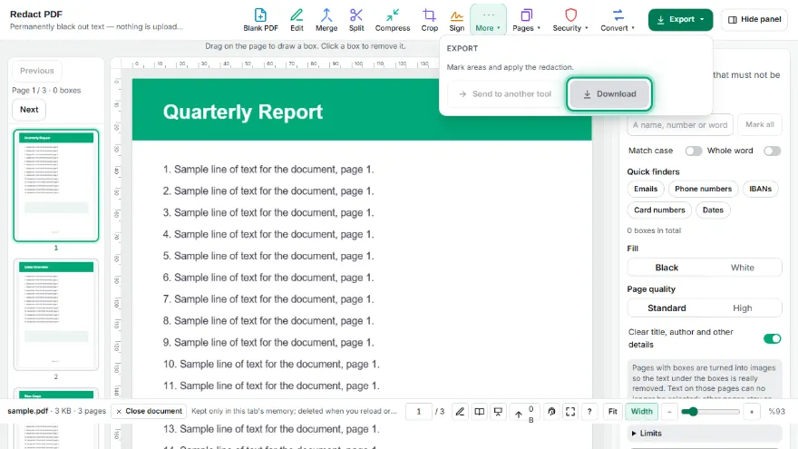
Task: Focus the name, number or word field
Action: 680,125
